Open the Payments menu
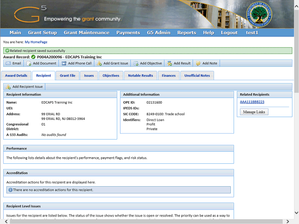Image resolution: width=299 pixels, height=224 pixels. click(128, 33)
